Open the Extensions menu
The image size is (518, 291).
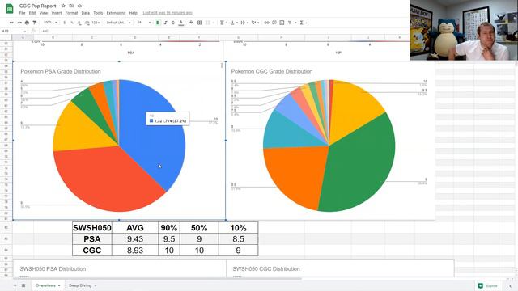coord(116,13)
